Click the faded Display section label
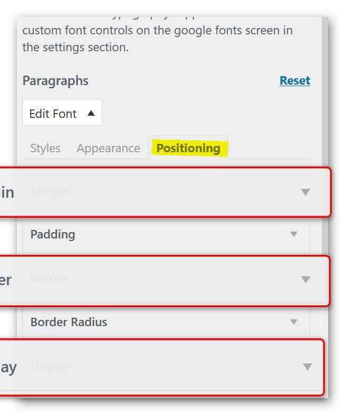Screen dimensions: 345x415 point(50,366)
